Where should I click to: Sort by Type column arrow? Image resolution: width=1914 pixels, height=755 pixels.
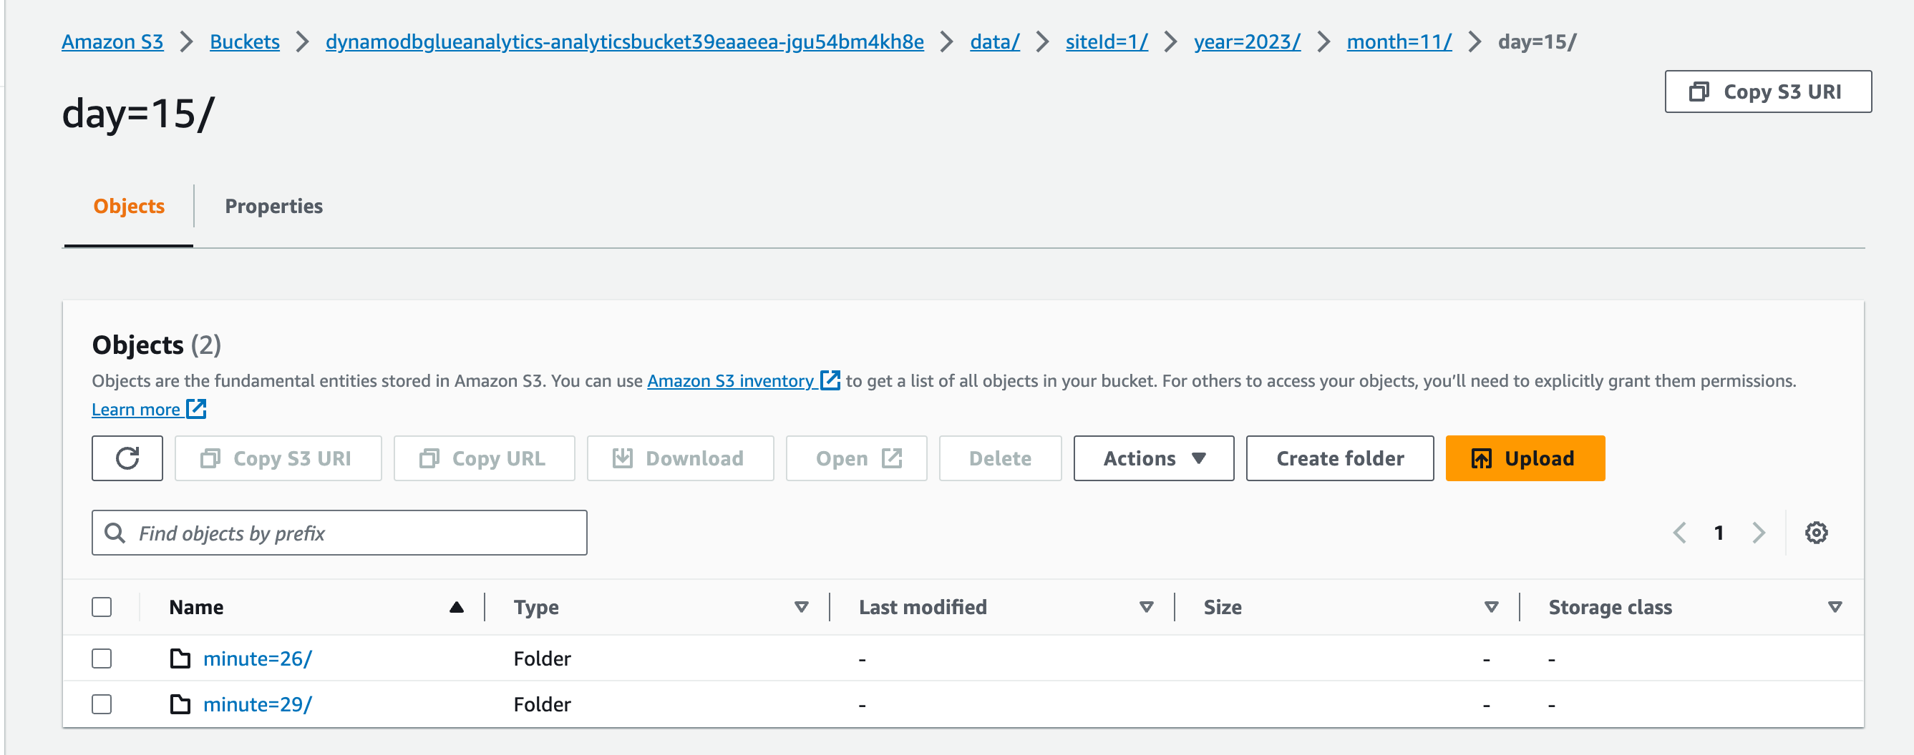click(x=801, y=606)
